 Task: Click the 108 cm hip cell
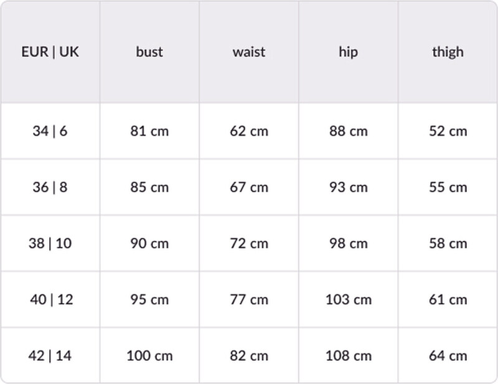tap(349, 356)
